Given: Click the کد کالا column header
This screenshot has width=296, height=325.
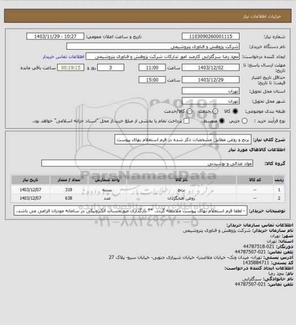Looking at the screenshot, I should tap(255, 179).
